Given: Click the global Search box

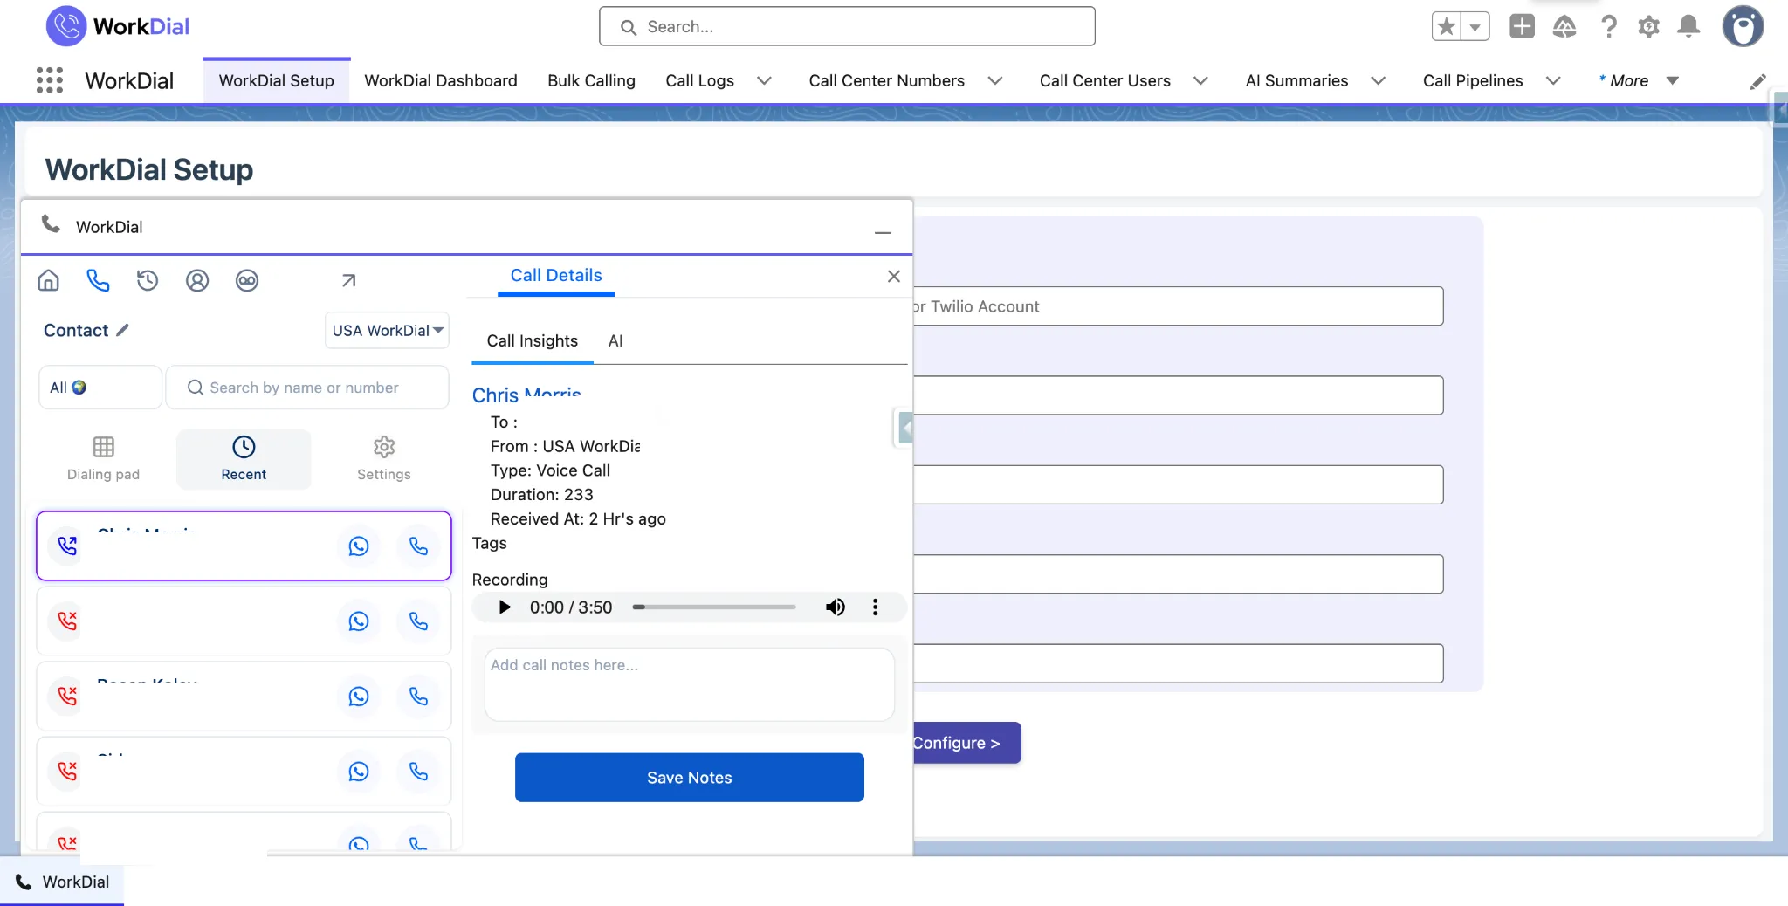Looking at the screenshot, I should pyautogui.click(x=847, y=27).
